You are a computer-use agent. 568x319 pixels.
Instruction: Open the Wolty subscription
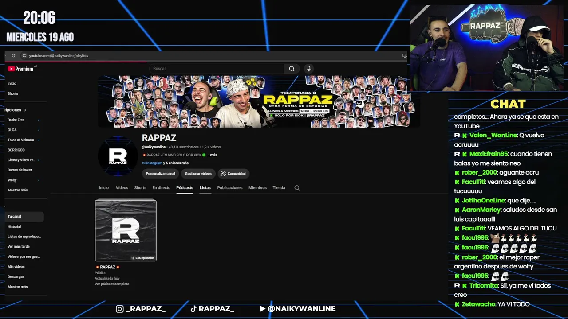pos(12,180)
